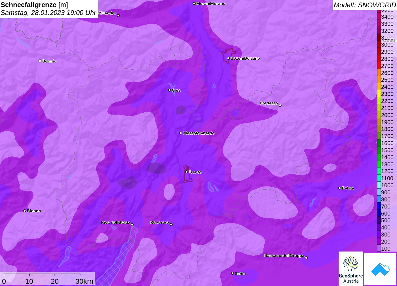Click the legend value '2400'
This screenshot has height=286, width=397.
[x=387, y=87]
